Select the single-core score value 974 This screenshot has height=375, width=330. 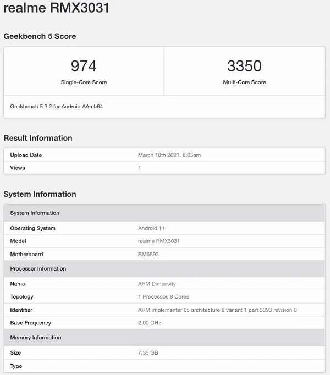pos(84,66)
